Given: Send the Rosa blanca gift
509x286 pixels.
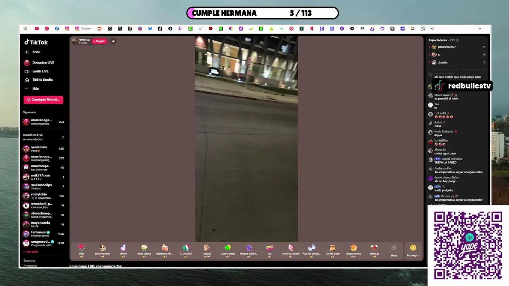Looking at the screenshot, I should 144,251.
